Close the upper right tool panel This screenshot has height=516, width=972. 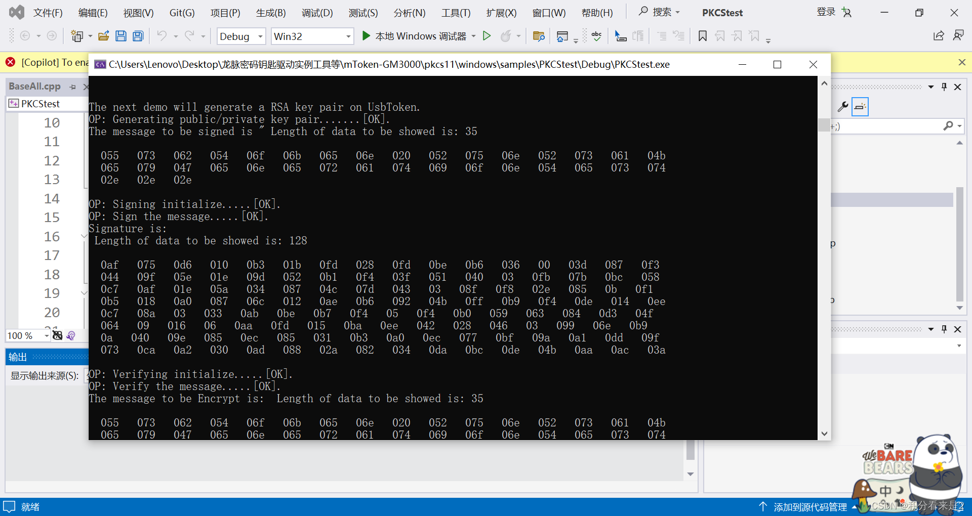958,87
